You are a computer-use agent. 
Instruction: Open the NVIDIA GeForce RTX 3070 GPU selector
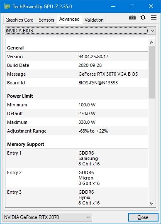(47, 217)
